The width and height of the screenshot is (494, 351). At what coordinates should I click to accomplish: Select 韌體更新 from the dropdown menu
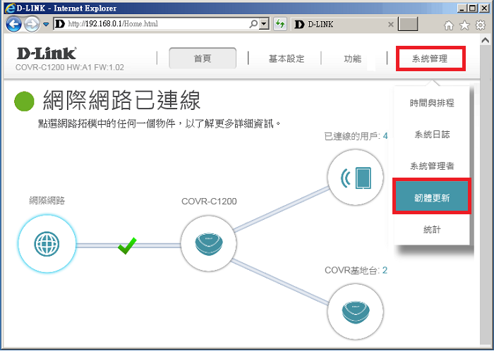point(431,198)
